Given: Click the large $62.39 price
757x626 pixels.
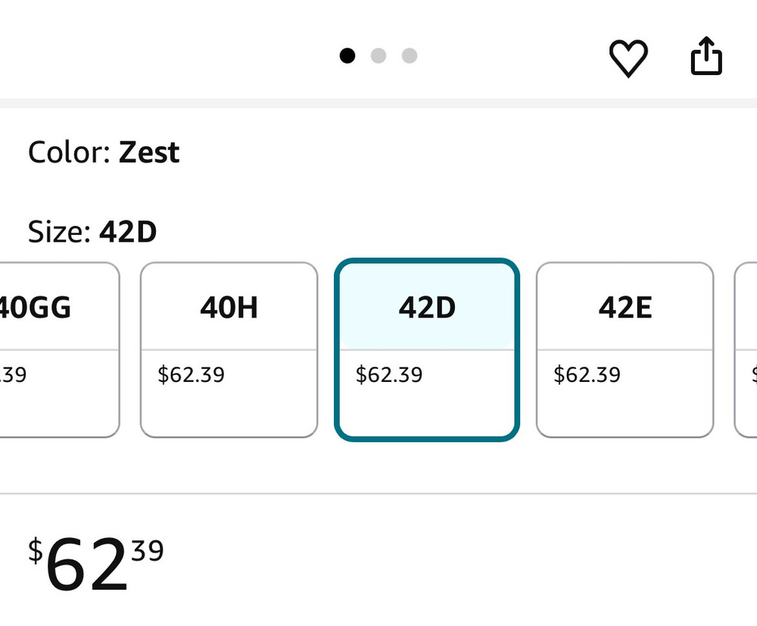Looking at the screenshot, I should [96, 563].
